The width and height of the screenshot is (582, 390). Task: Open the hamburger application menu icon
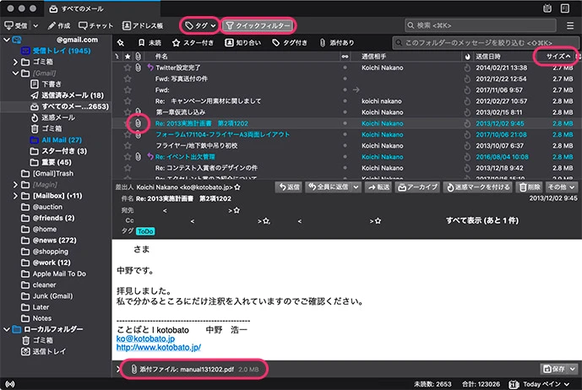[x=570, y=25]
